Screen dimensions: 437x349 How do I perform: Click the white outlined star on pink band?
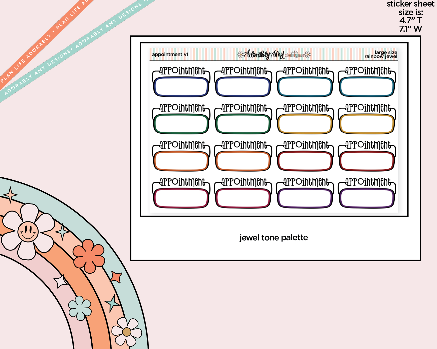click(x=60, y=281)
